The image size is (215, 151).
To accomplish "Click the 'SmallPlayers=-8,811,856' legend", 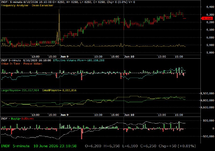I will click(x=59, y=90).
